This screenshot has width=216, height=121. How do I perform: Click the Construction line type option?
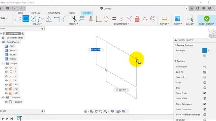[205, 67]
